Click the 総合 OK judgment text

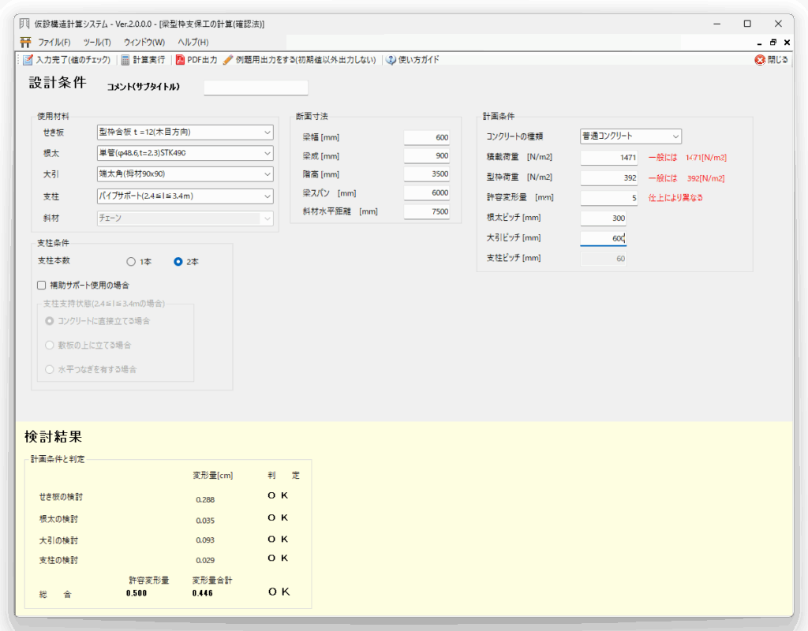pos(279,592)
